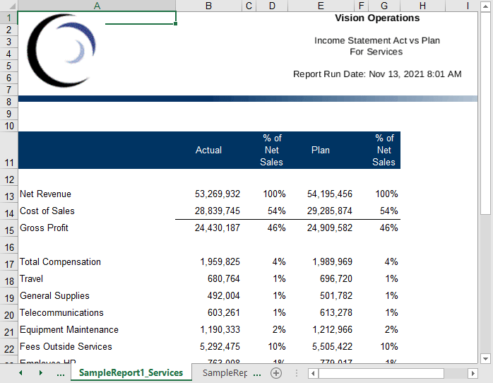This screenshot has height=383, width=493.
Task: Click vertical scrollbar down arrow
Action: 485,358
